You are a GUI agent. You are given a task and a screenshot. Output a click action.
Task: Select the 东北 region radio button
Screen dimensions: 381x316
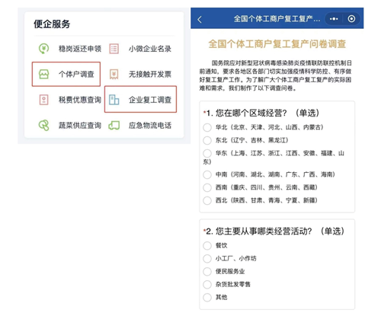pos(207,140)
